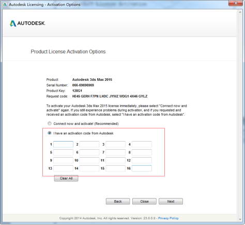The width and height of the screenshot is (245, 225).
Task: Click activation code field 7
Action: (116, 152)
